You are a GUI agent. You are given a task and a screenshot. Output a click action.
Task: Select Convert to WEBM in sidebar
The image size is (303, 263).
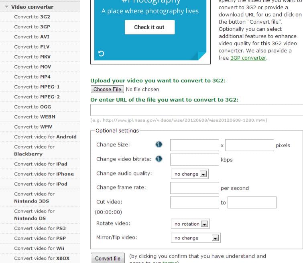coord(35,117)
